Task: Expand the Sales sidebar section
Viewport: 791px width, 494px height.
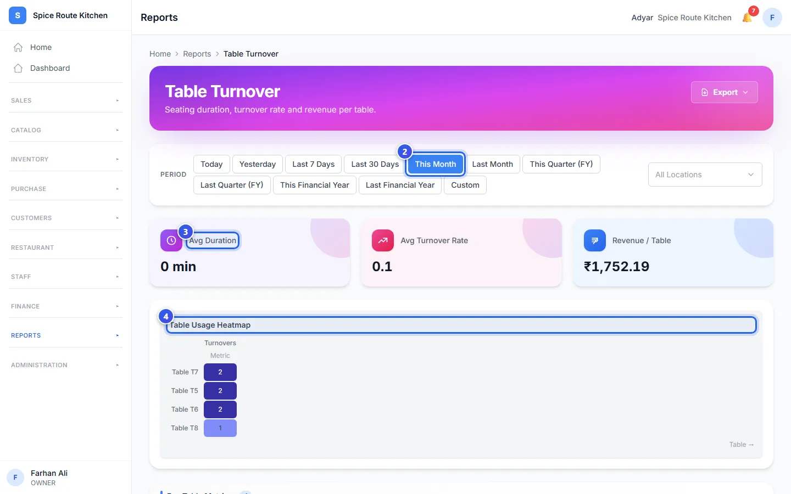Action: point(65,100)
